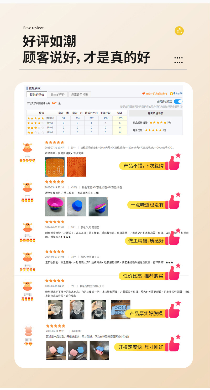This screenshot has width=210, height=390.
Task: Select the 收到的评价 tab
Action: point(37,94)
